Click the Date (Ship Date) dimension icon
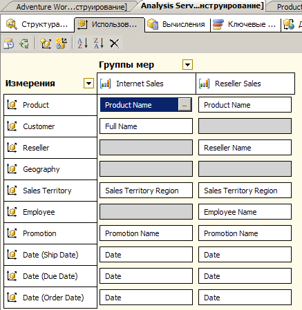The width and height of the screenshot is (302, 310). (12, 255)
